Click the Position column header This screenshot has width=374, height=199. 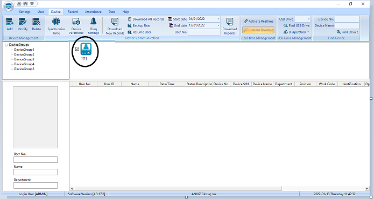point(305,84)
